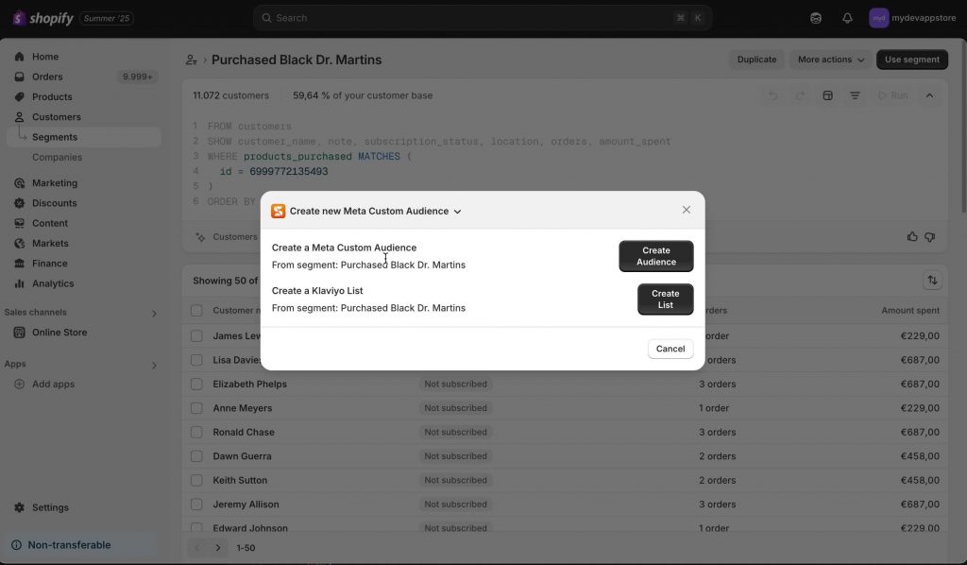Expand the Sales channels section
The image size is (967, 565).
pos(154,314)
